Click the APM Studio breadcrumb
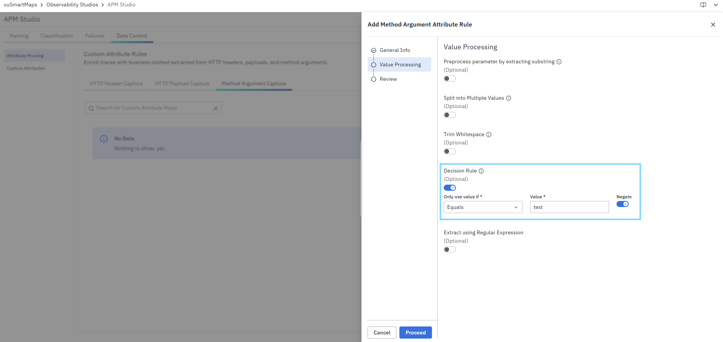The width and height of the screenshot is (723, 342). (121, 5)
